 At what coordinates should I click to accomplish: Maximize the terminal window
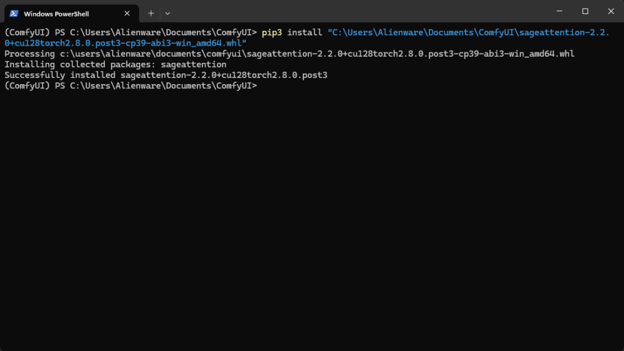pyautogui.click(x=585, y=11)
